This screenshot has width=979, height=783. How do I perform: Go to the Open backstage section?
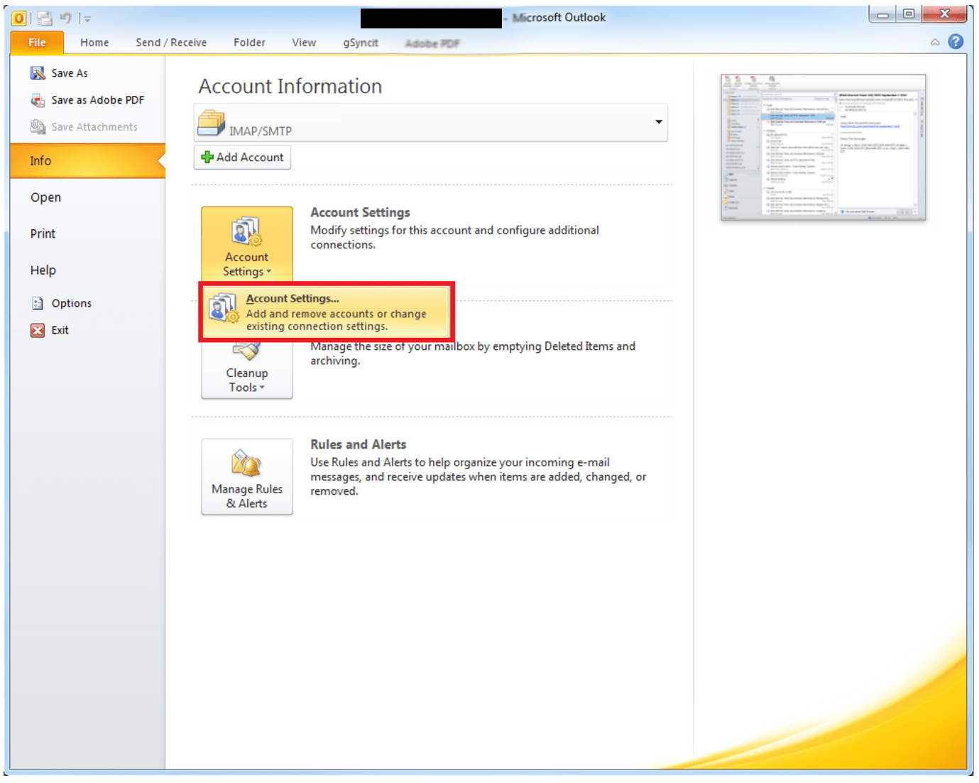[x=45, y=197]
